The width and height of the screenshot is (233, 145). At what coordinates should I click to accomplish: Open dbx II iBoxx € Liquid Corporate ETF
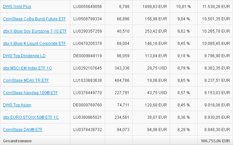pos(34,44)
